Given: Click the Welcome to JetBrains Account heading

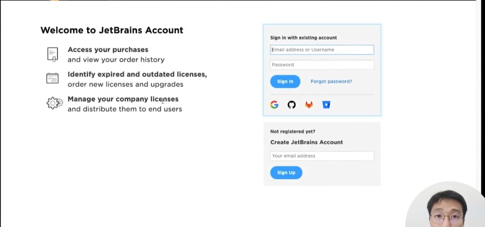Looking at the screenshot, I should click(112, 30).
